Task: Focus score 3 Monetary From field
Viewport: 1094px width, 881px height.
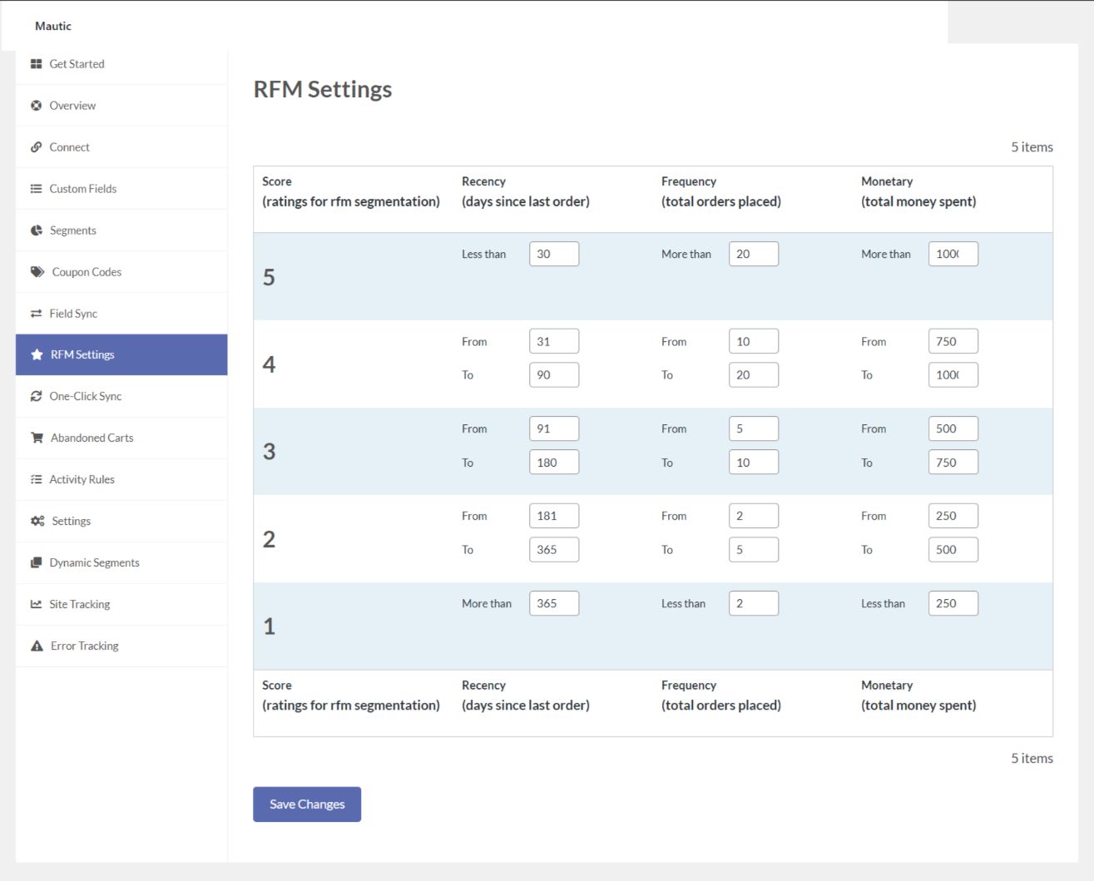Action: coord(953,428)
